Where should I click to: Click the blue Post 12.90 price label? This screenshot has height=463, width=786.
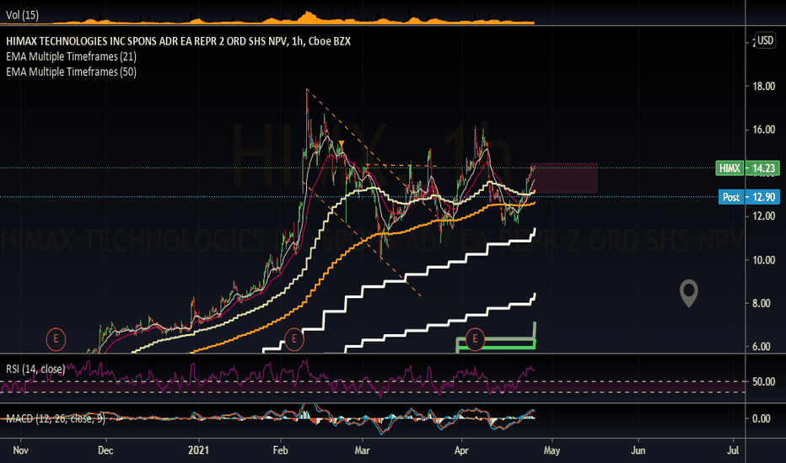(749, 197)
